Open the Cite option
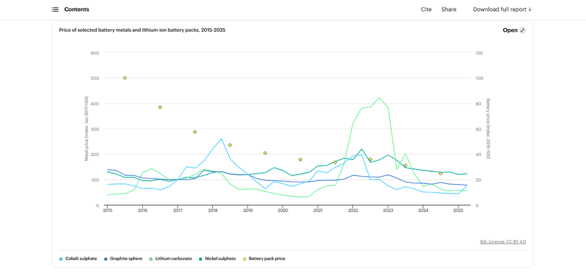586x276 pixels. [426, 10]
